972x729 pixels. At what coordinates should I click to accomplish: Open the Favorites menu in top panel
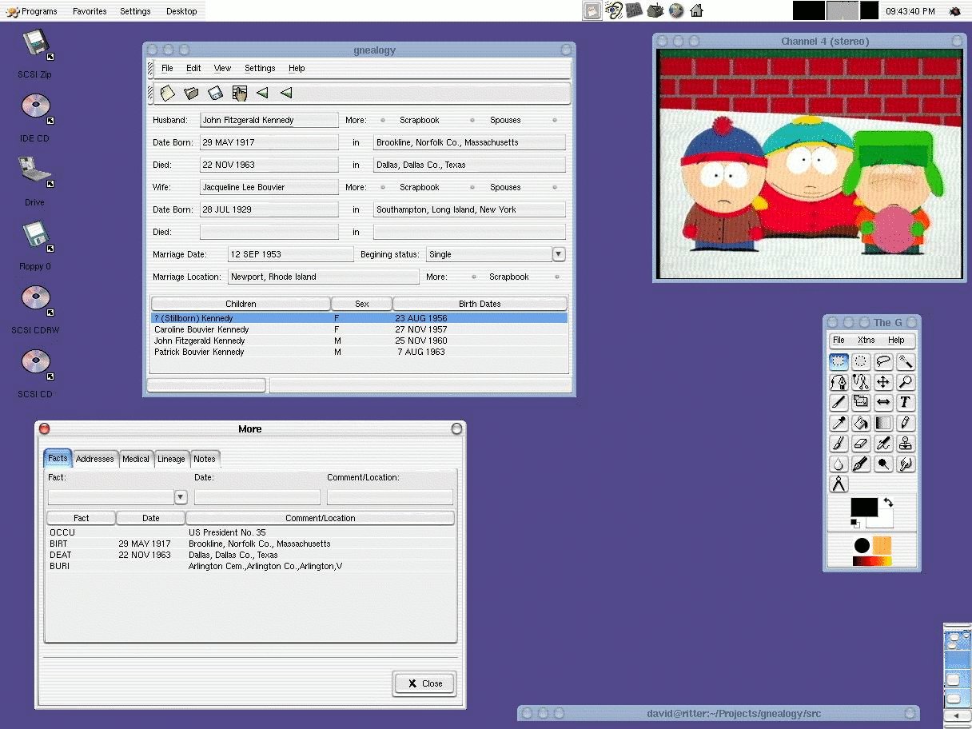90,11
